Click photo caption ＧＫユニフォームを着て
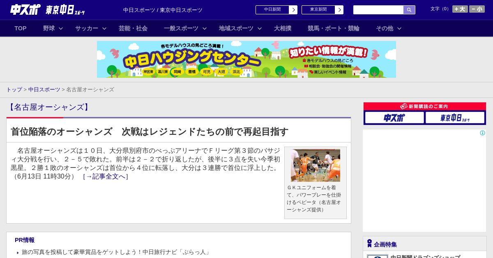 [x=314, y=199]
